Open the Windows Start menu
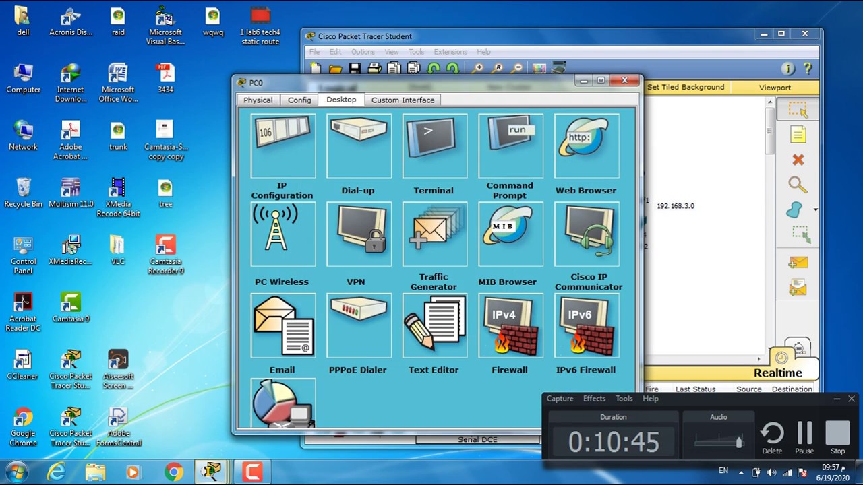This screenshot has width=863, height=485. coord(16,472)
